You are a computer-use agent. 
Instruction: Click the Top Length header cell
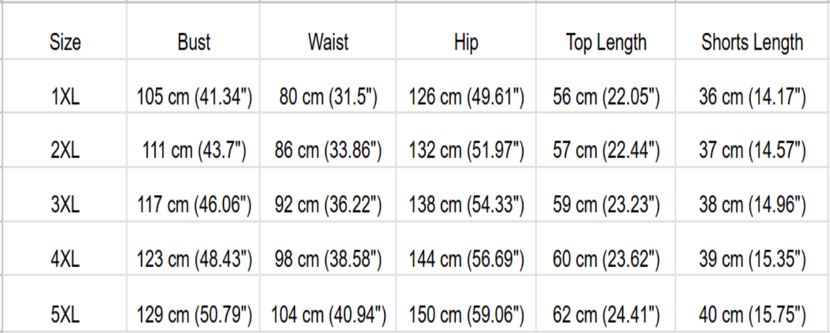[606, 42]
